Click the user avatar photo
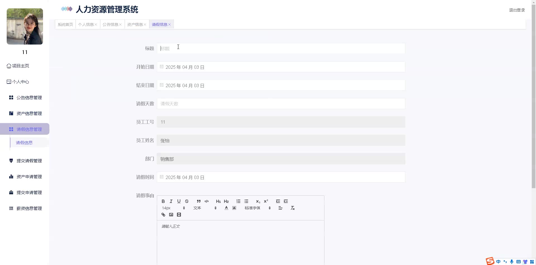Viewport: 536px width, 265px height. coord(25,26)
